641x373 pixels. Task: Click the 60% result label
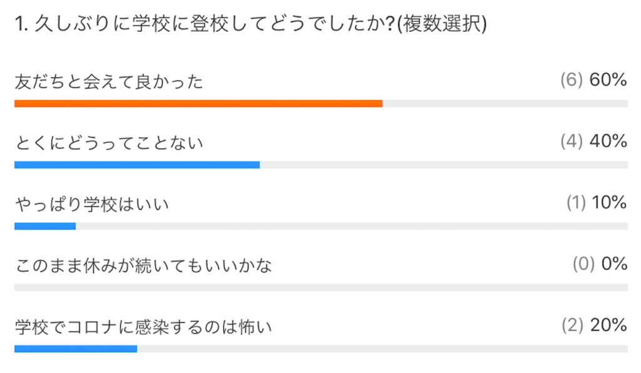pos(608,80)
